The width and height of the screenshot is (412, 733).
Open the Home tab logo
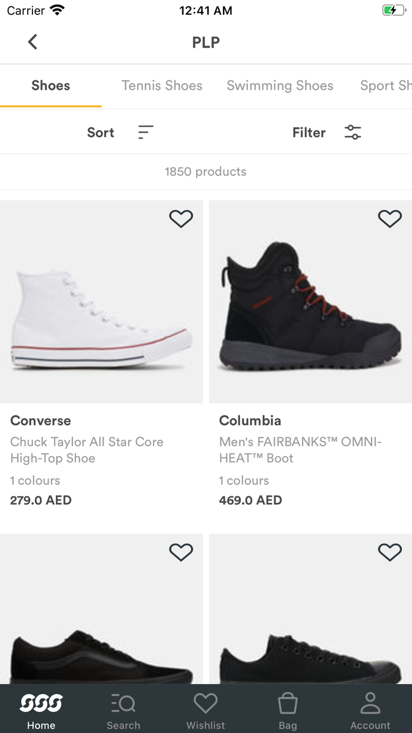[41, 702]
